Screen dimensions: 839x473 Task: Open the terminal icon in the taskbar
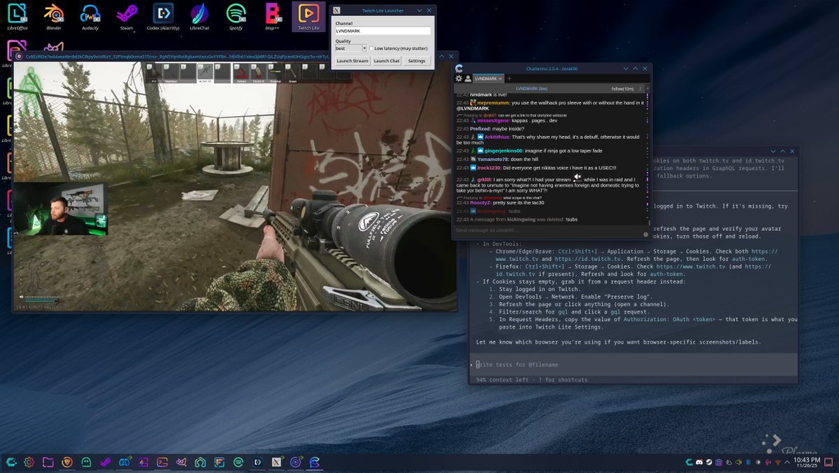point(162,462)
